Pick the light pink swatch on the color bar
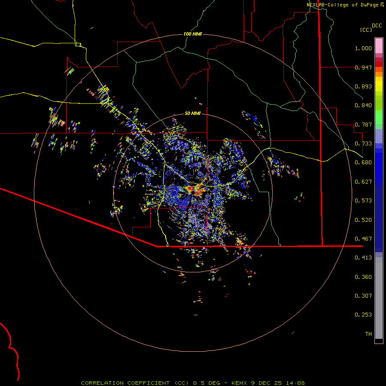386x386 pixels. pyautogui.click(x=379, y=45)
